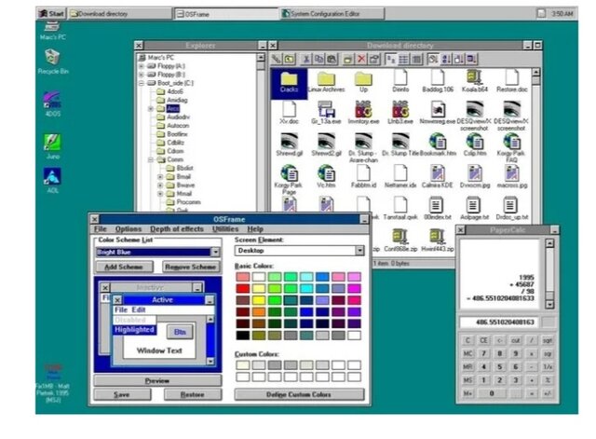Switch to Download directory taskbar item
The image size is (596, 439).
coord(120,14)
